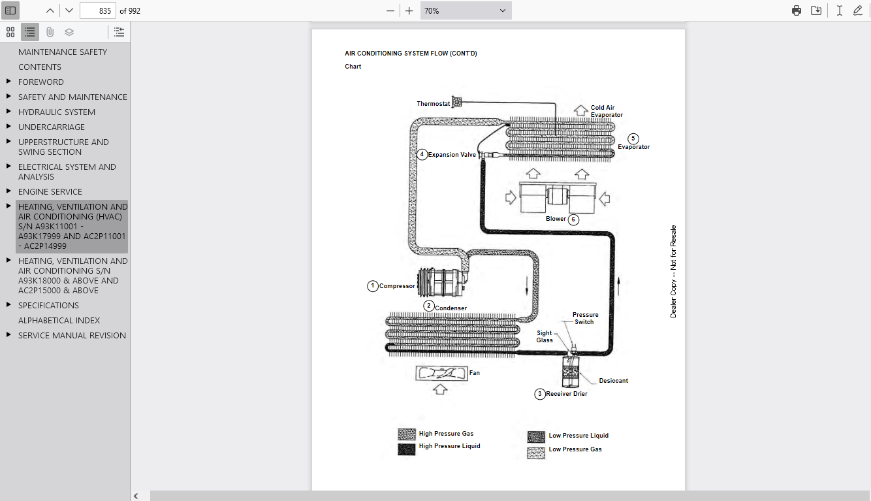This screenshot has width=871, height=501.
Task: Click the Condenser label in diagram
Action: click(x=451, y=308)
